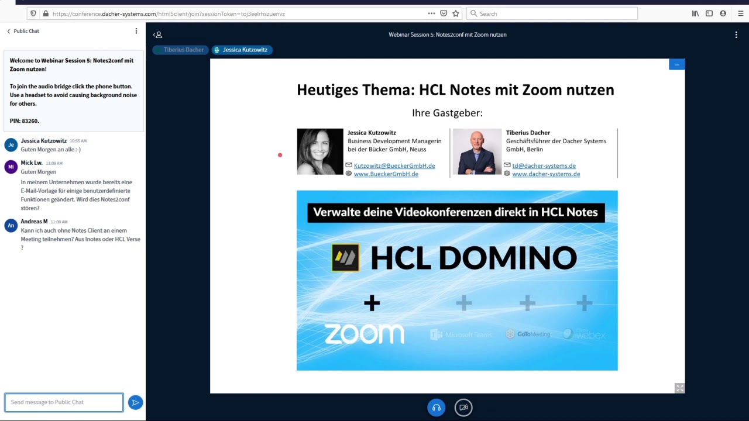This screenshot has width=749, height=421.
Task: Click the HCL Domino logo icon on the slide
Action: (x=345, y=258)
